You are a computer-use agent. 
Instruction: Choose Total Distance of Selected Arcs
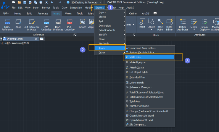coord(150,97)
